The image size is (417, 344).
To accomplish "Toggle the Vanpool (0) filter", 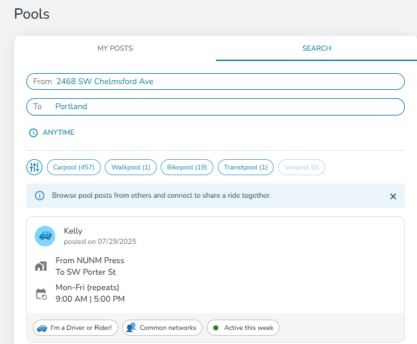I will [301, 167].
